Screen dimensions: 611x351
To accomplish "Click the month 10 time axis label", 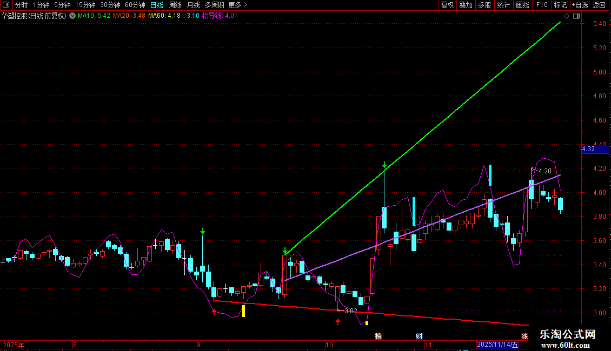I will (329, 345).
